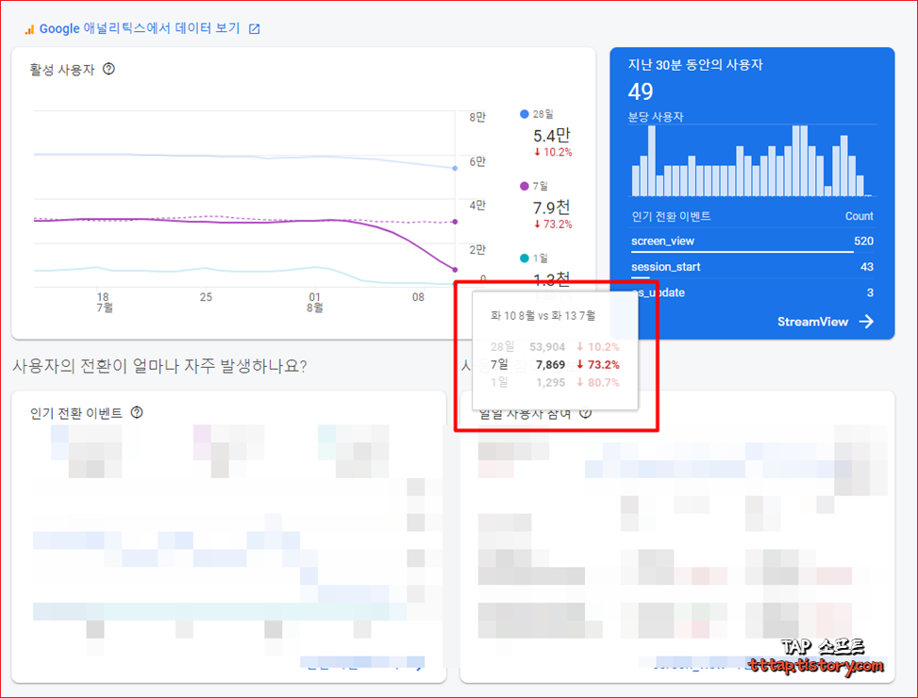Click the 08 date label on x-axis
Screen dimensions: 918x698
pos(418,297)
